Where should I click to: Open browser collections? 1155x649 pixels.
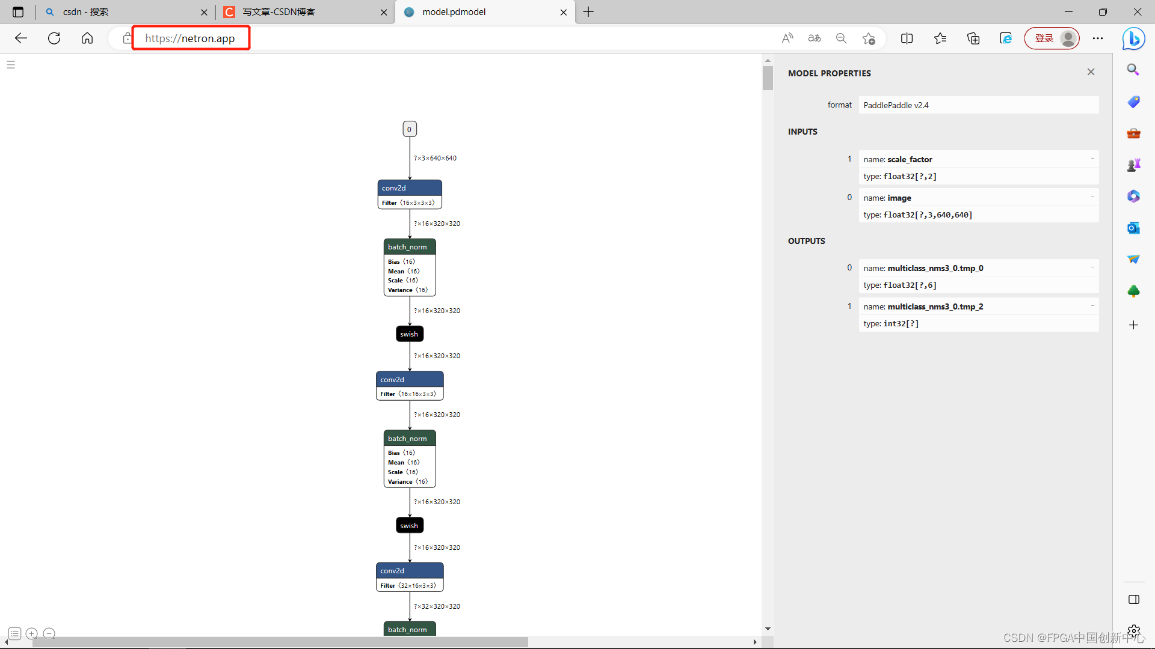[973, 38]
